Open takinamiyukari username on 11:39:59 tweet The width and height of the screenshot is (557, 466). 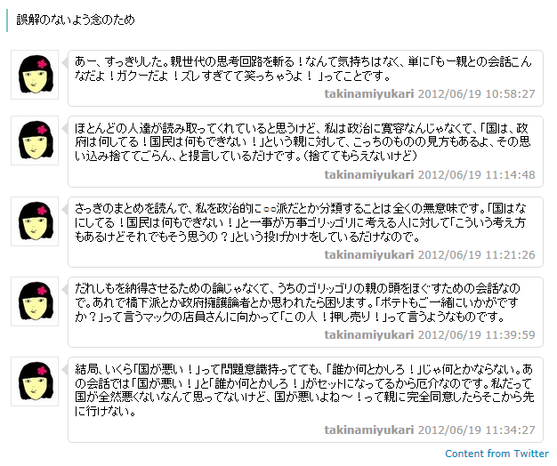(368, 335)
